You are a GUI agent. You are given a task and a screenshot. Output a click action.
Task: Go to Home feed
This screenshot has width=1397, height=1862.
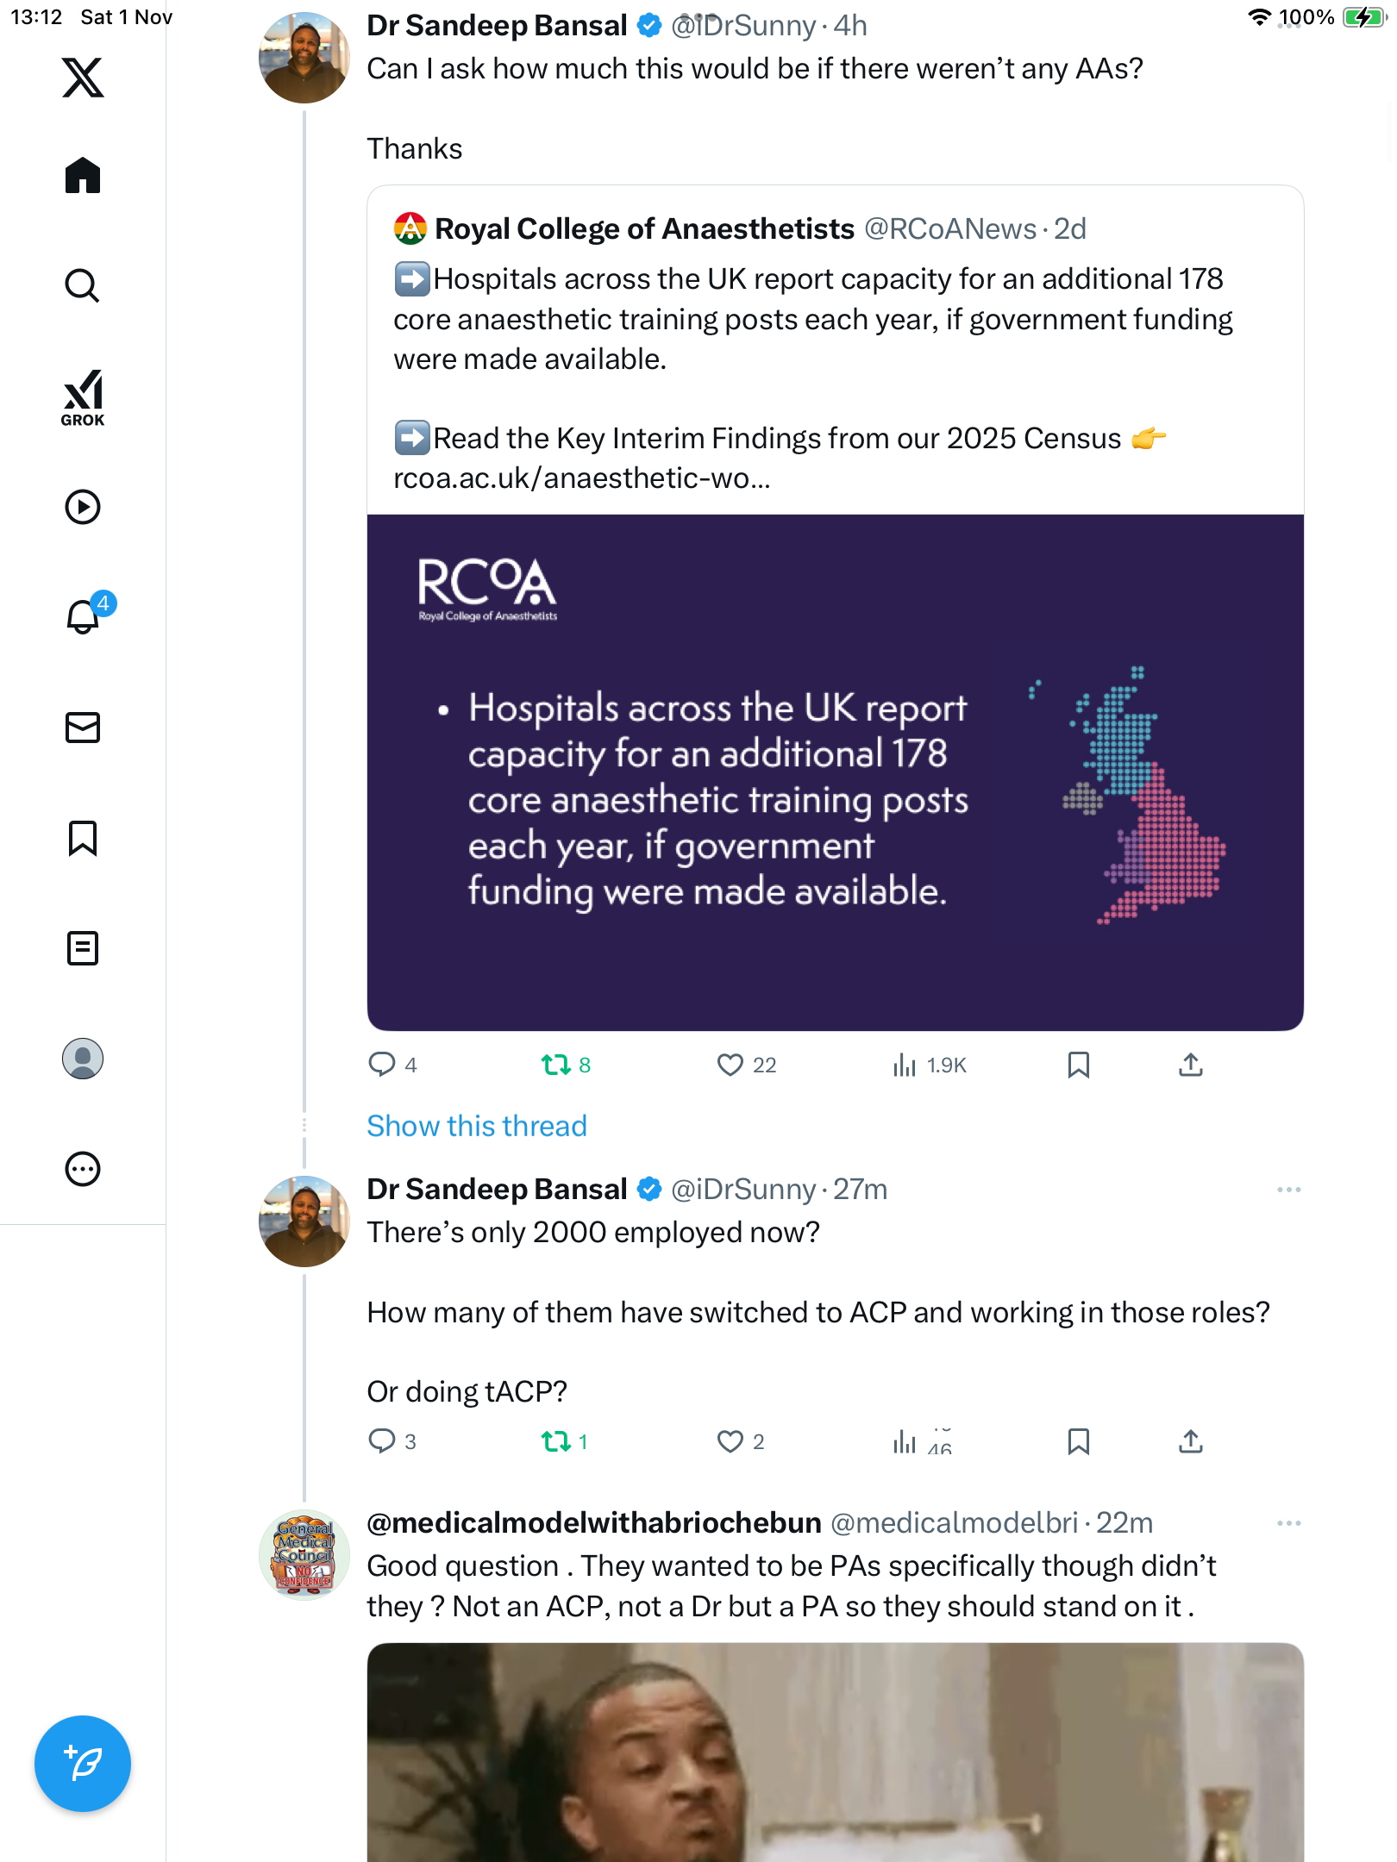[x=83, y=176]
